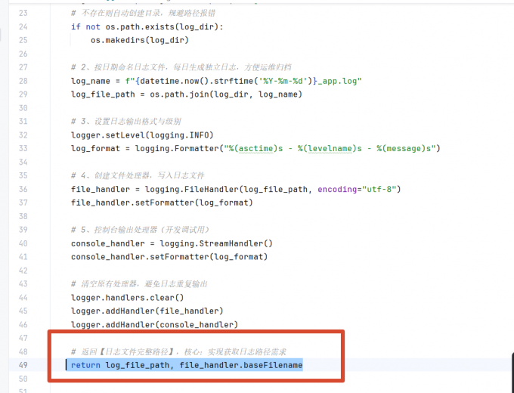514x393 pixels.
Task: Click os.path.join on line 29
Action: point(179,94)
